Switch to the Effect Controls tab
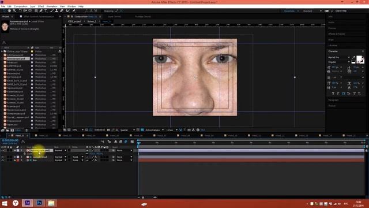This screenshot has height=208, width=369. click(39, 17)
